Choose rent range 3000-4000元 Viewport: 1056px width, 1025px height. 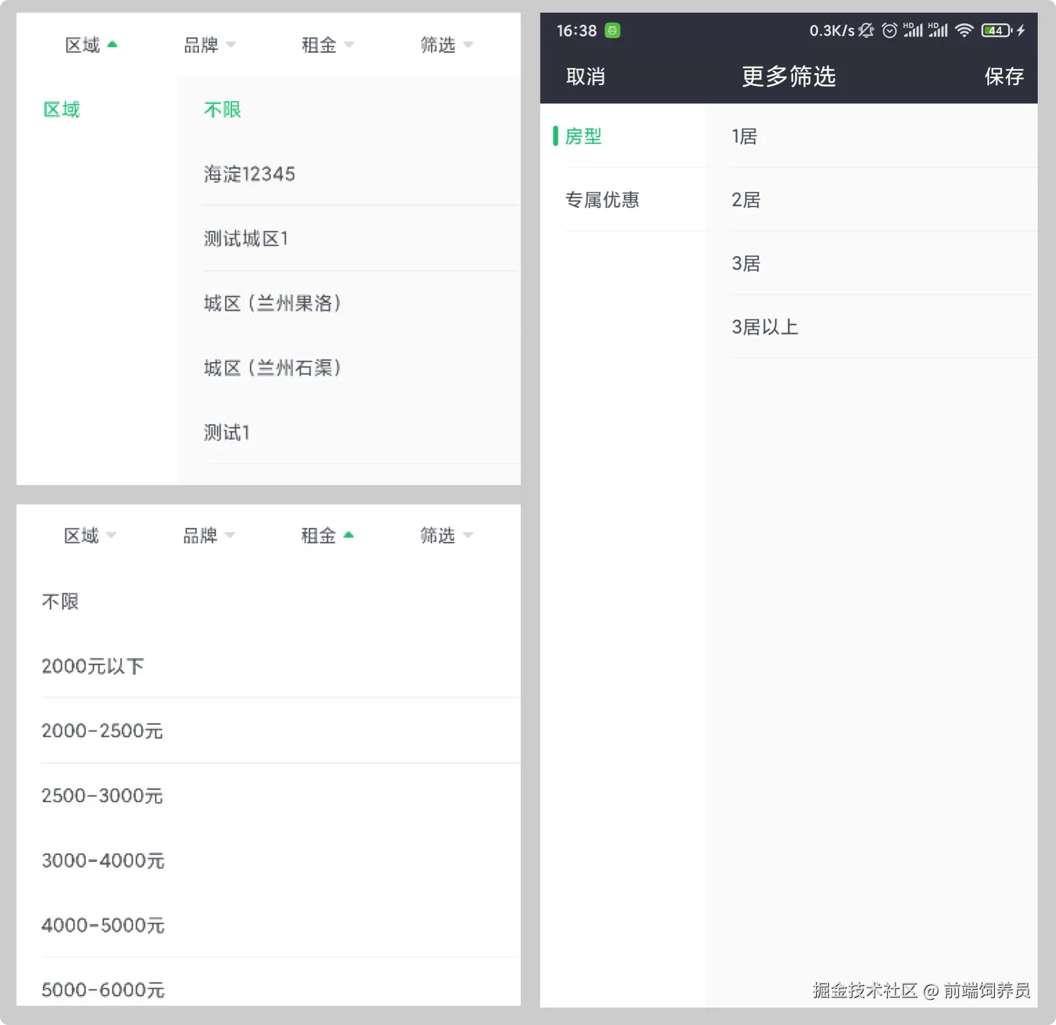pyautogui.click(x=281, y=860)
